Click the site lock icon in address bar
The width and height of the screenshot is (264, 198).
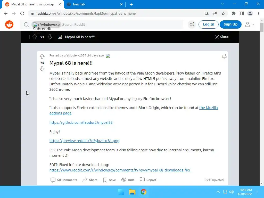pyautogui.click(x=32, y=13)
